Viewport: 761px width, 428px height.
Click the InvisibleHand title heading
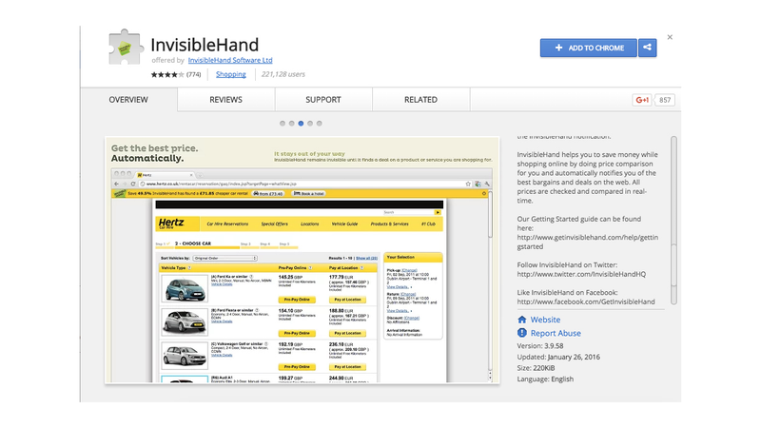click(205, 45)
